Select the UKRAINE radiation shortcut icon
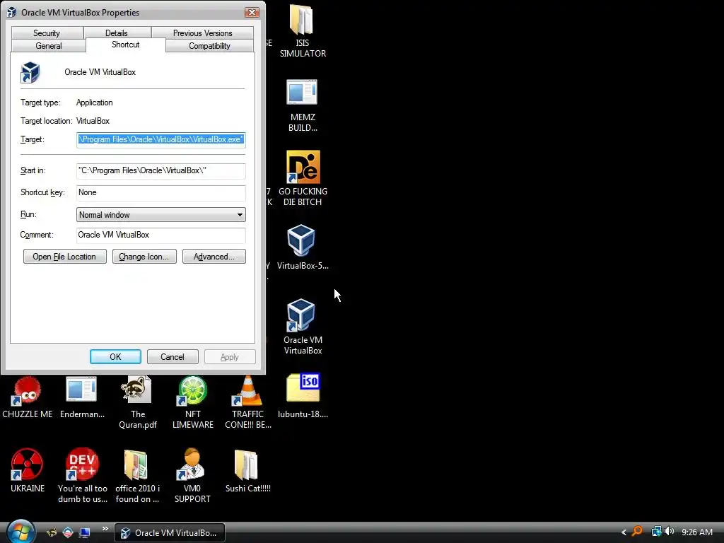This screenshot has height=543, width=724. tap(27, 464)
